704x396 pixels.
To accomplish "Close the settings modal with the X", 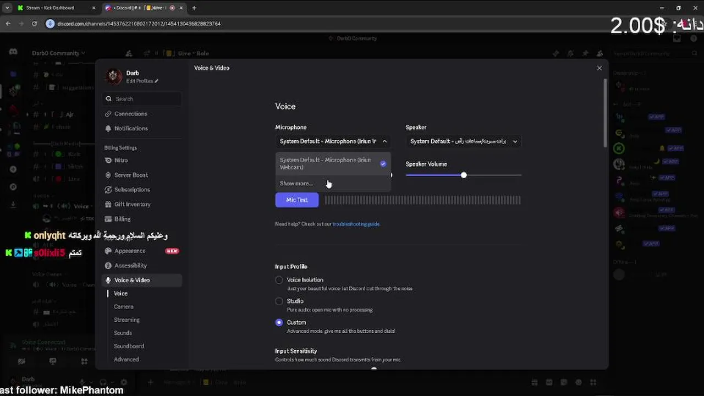I will (x=599, y=68).
